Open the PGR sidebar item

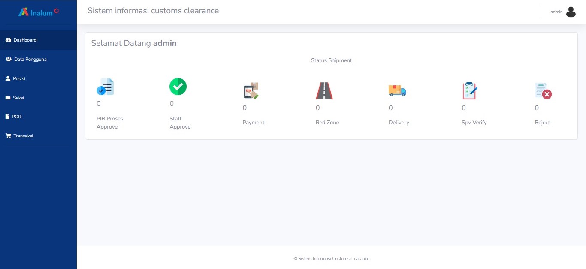coord(17,117)
